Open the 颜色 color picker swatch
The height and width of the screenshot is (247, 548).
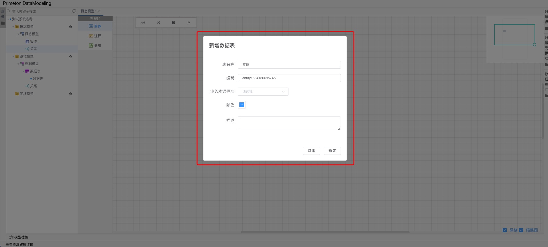(x=242, y=105)
